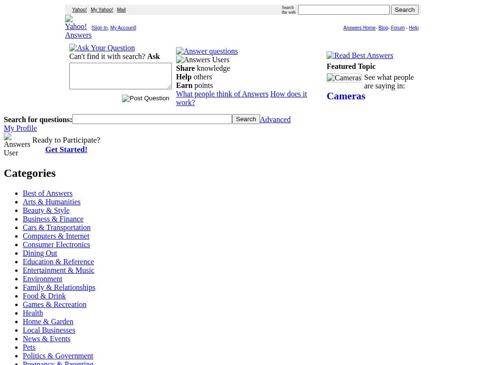Image resolution: width=486 pixels, height=365 pixels.
Task: Open My Yahoo! link in top bar
Action: tap(102, 10)
